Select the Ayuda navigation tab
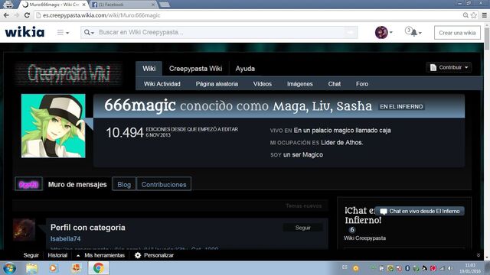Viewport: 490px width, 275px height. point(245,69)
